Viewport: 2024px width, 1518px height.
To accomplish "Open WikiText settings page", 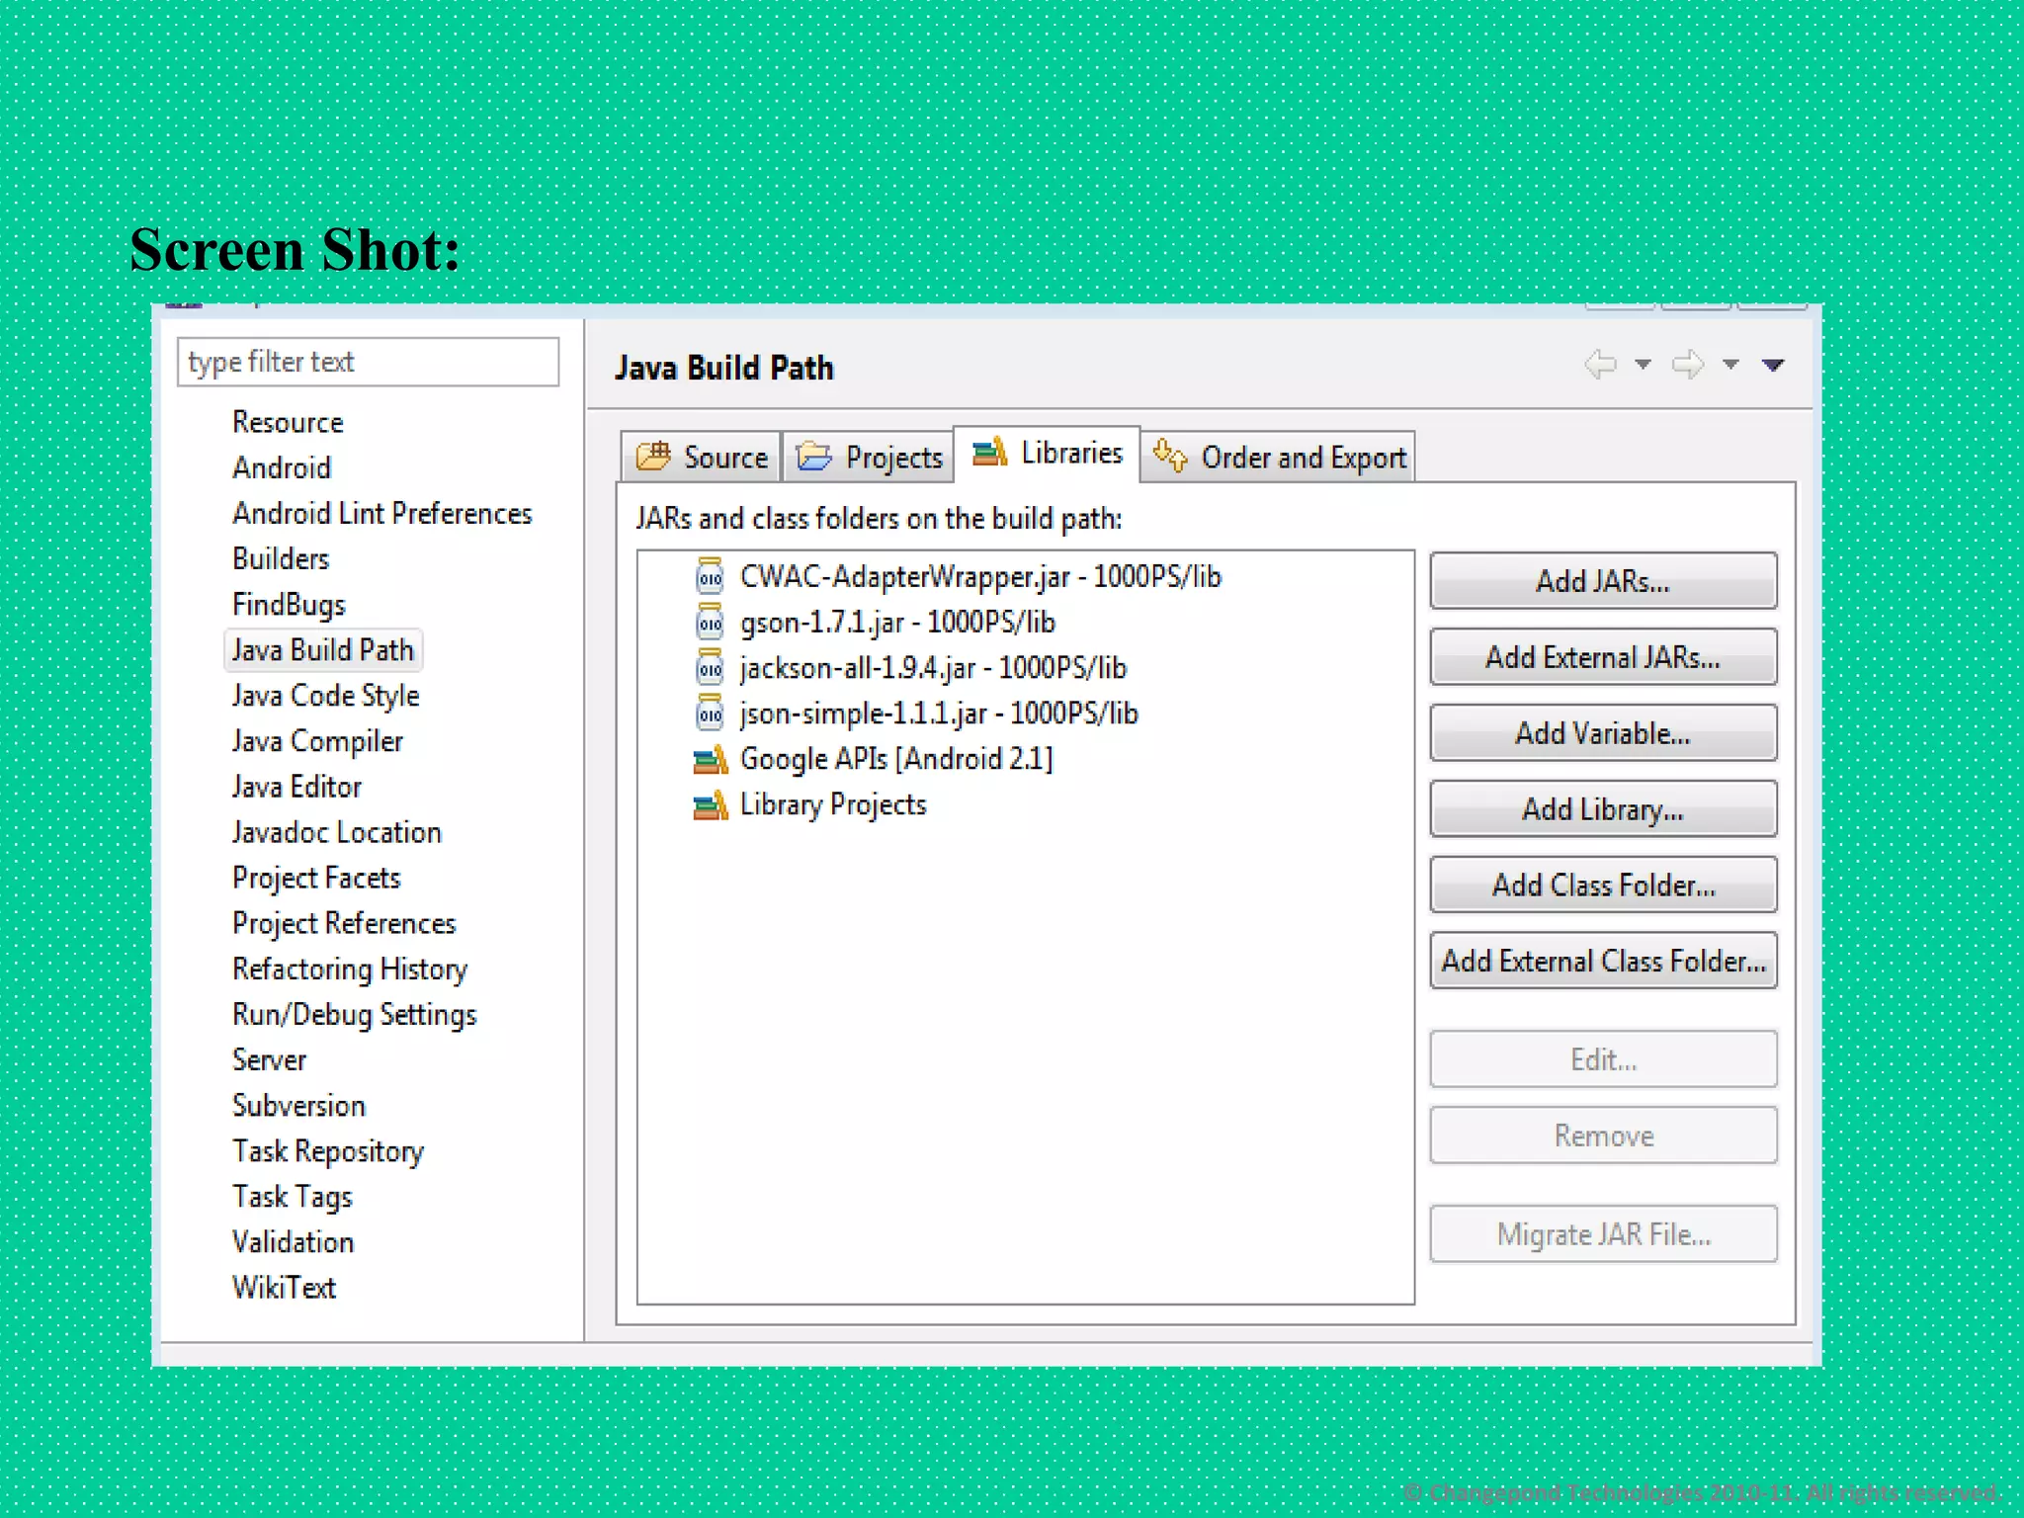I will point(284,1288).
